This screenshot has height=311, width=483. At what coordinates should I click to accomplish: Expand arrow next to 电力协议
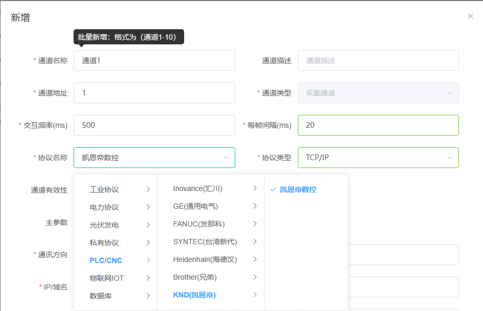point(148,207)
